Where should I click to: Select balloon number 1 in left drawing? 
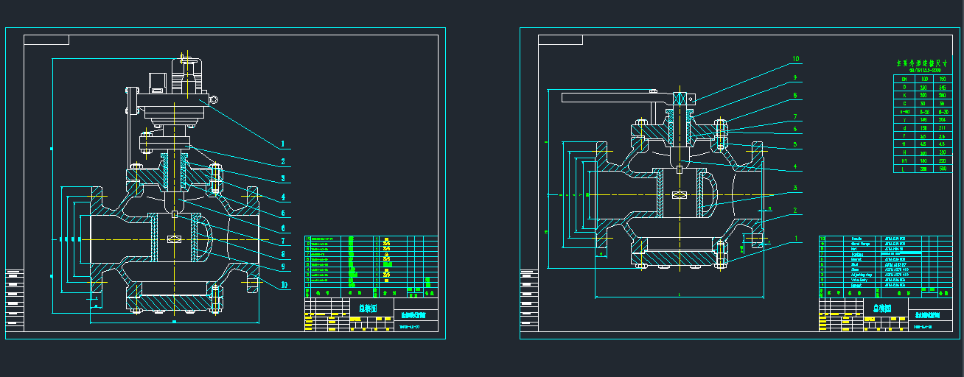282,144
